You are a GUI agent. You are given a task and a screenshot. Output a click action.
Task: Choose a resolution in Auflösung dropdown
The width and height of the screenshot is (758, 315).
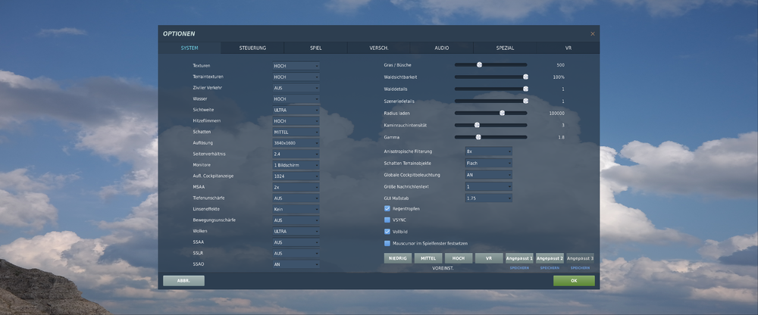coord(296,143)
